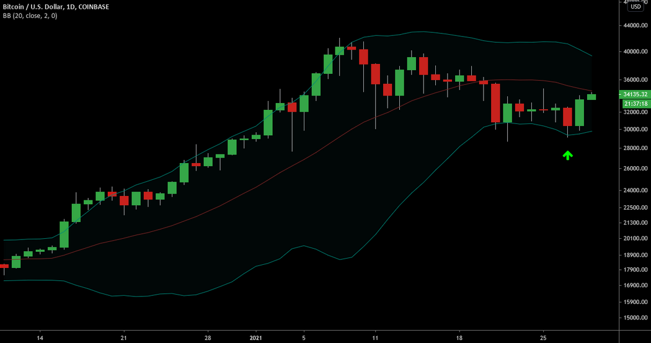The width and height of the screenshot is (651, 343).
Task: Click the date label 21 on time axis
Action: 123,337
